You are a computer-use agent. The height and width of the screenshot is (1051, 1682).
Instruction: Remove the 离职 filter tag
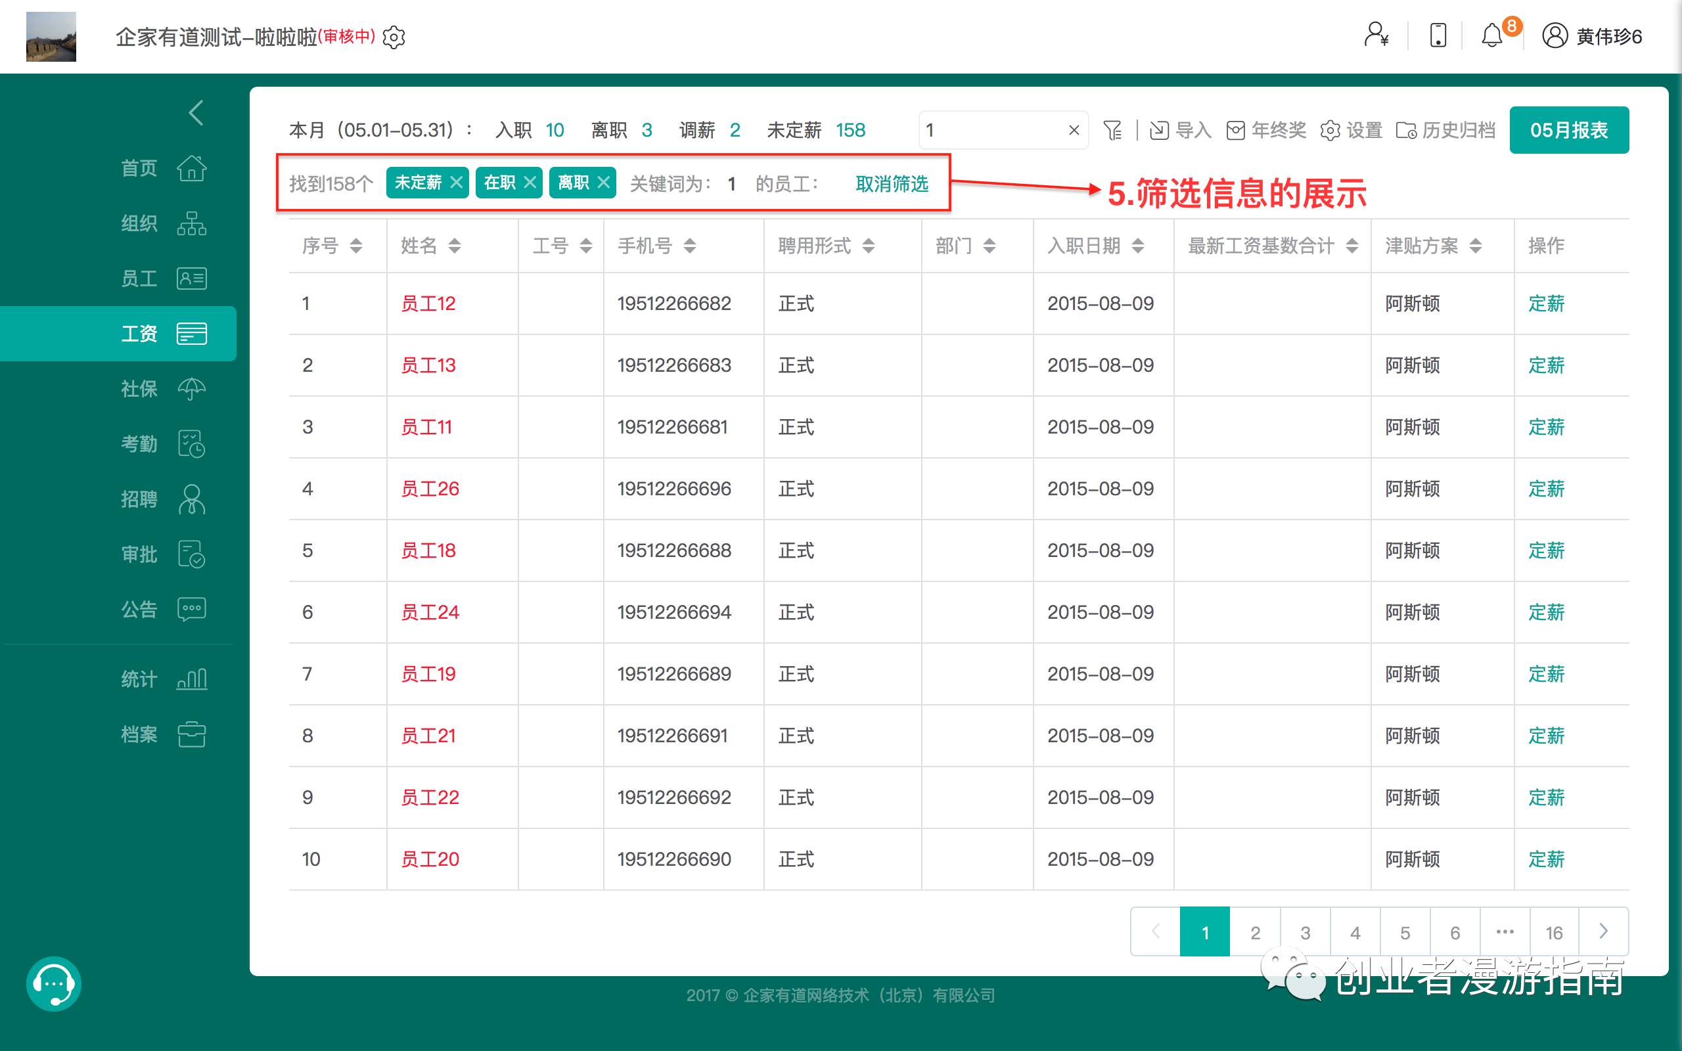(603, 183)
